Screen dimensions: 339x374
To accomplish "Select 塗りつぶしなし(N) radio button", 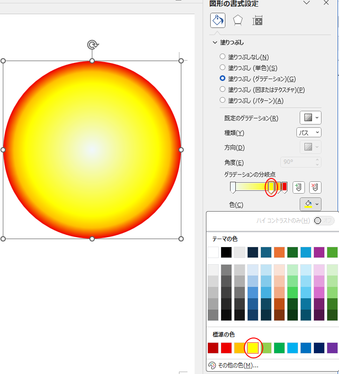I will [223, 56].
